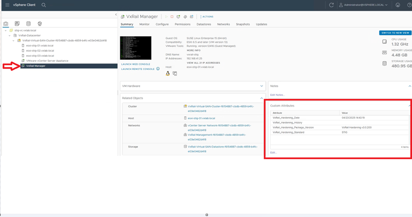Open the help question mark icon
The image size is (412, 217).
pyautogui.click(x=409, y=5)
